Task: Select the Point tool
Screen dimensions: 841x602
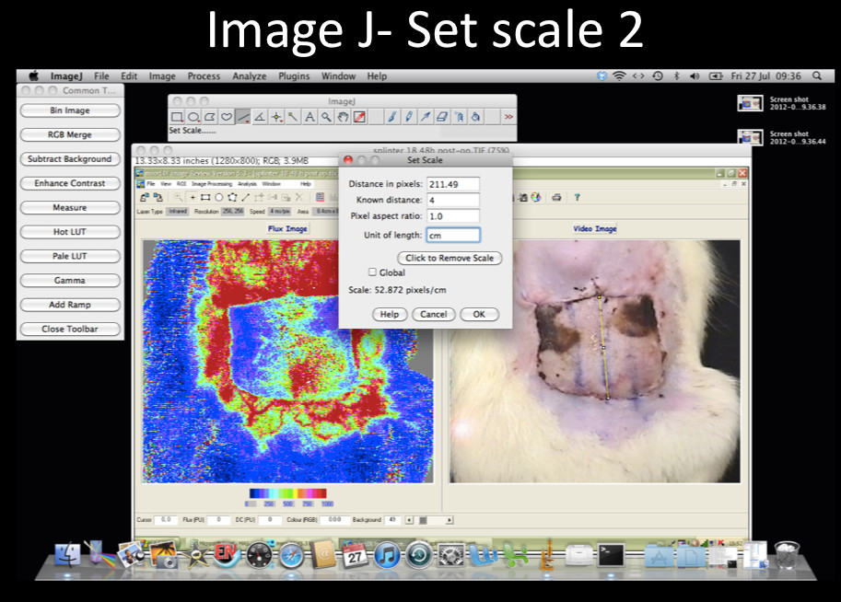Action: [276, 117]
